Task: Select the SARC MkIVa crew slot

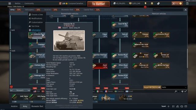Action: pyautogui.click(x=20, y=98)
